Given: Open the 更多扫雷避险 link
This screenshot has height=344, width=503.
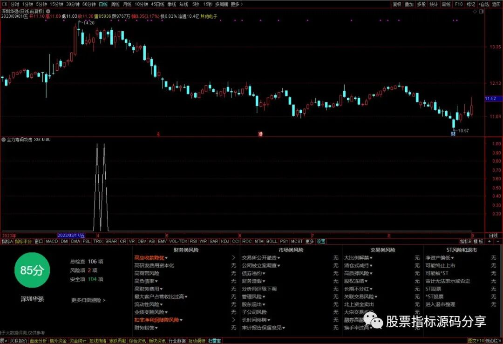Looking at the screenshot, I should (88, 300).
